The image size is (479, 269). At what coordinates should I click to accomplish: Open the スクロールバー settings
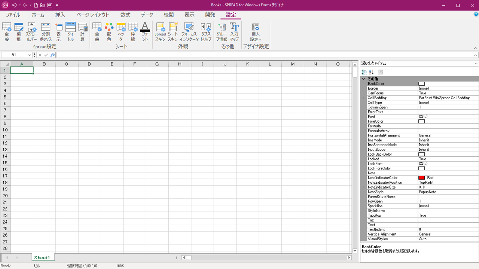point(31,32)
